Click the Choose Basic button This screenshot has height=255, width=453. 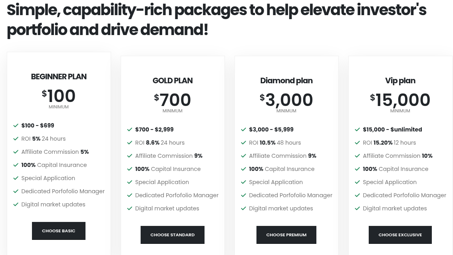pos(59,231)
